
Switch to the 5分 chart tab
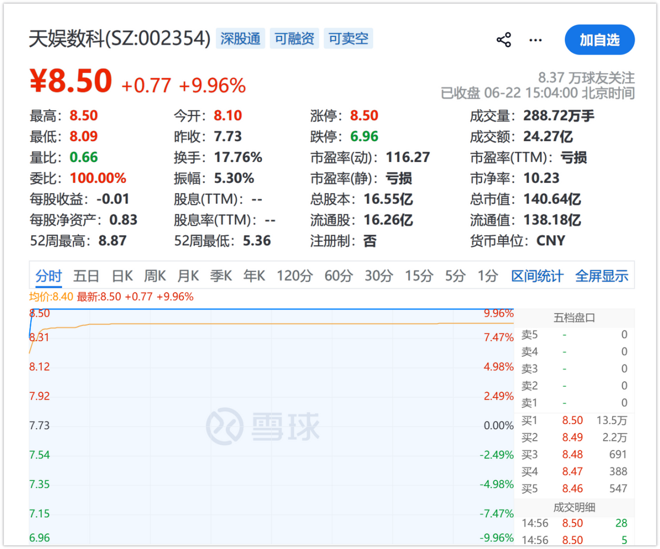[x=455, y=276]
